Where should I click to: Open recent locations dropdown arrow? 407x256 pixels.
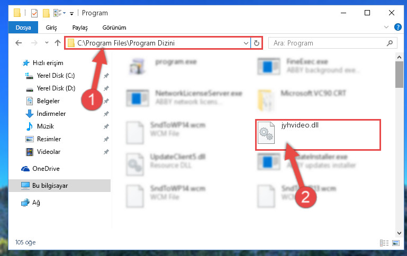point(47,43)
